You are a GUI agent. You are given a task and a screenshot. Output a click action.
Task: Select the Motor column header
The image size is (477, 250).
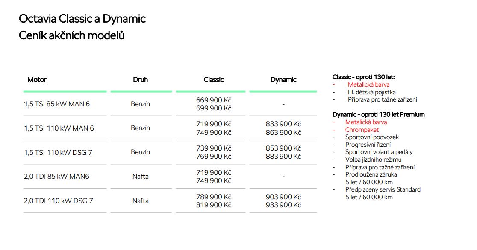[37, 80]
